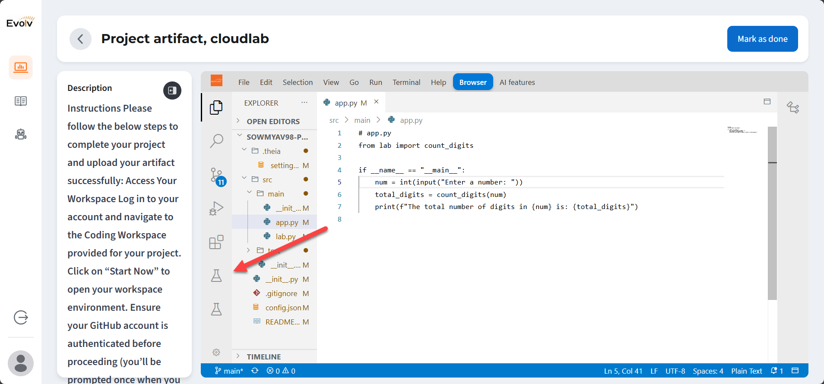Expand the OPEN EDITORS section
This screenshot has height=384, width=824.
(273, 122)
